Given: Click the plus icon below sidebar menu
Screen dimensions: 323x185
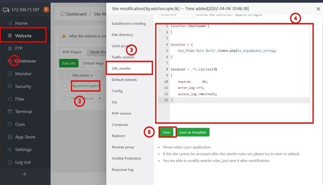Looking at the screenshot, I should point(25,174).
